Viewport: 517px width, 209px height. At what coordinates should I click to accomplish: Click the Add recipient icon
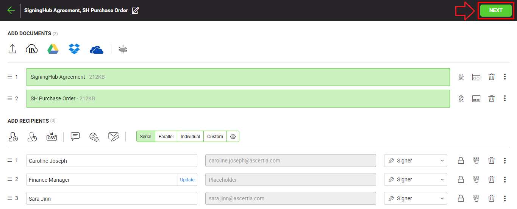pyautogui.click(x=13, y=137)
